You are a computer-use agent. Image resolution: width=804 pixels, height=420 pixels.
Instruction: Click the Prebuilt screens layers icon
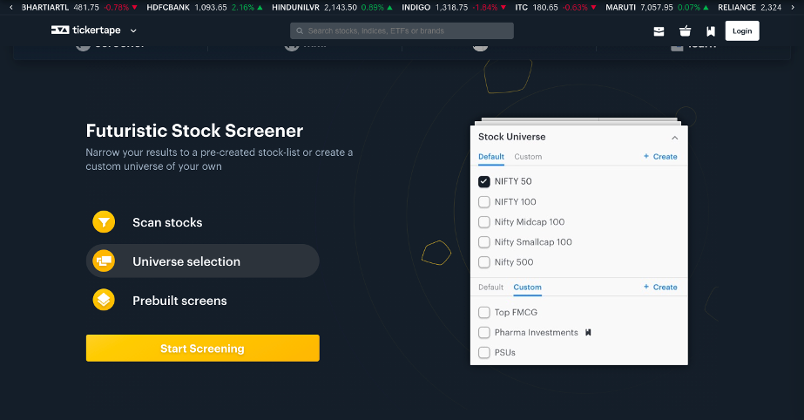(104, 301)
